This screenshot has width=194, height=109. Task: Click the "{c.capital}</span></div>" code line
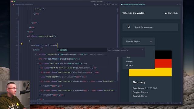52,95
